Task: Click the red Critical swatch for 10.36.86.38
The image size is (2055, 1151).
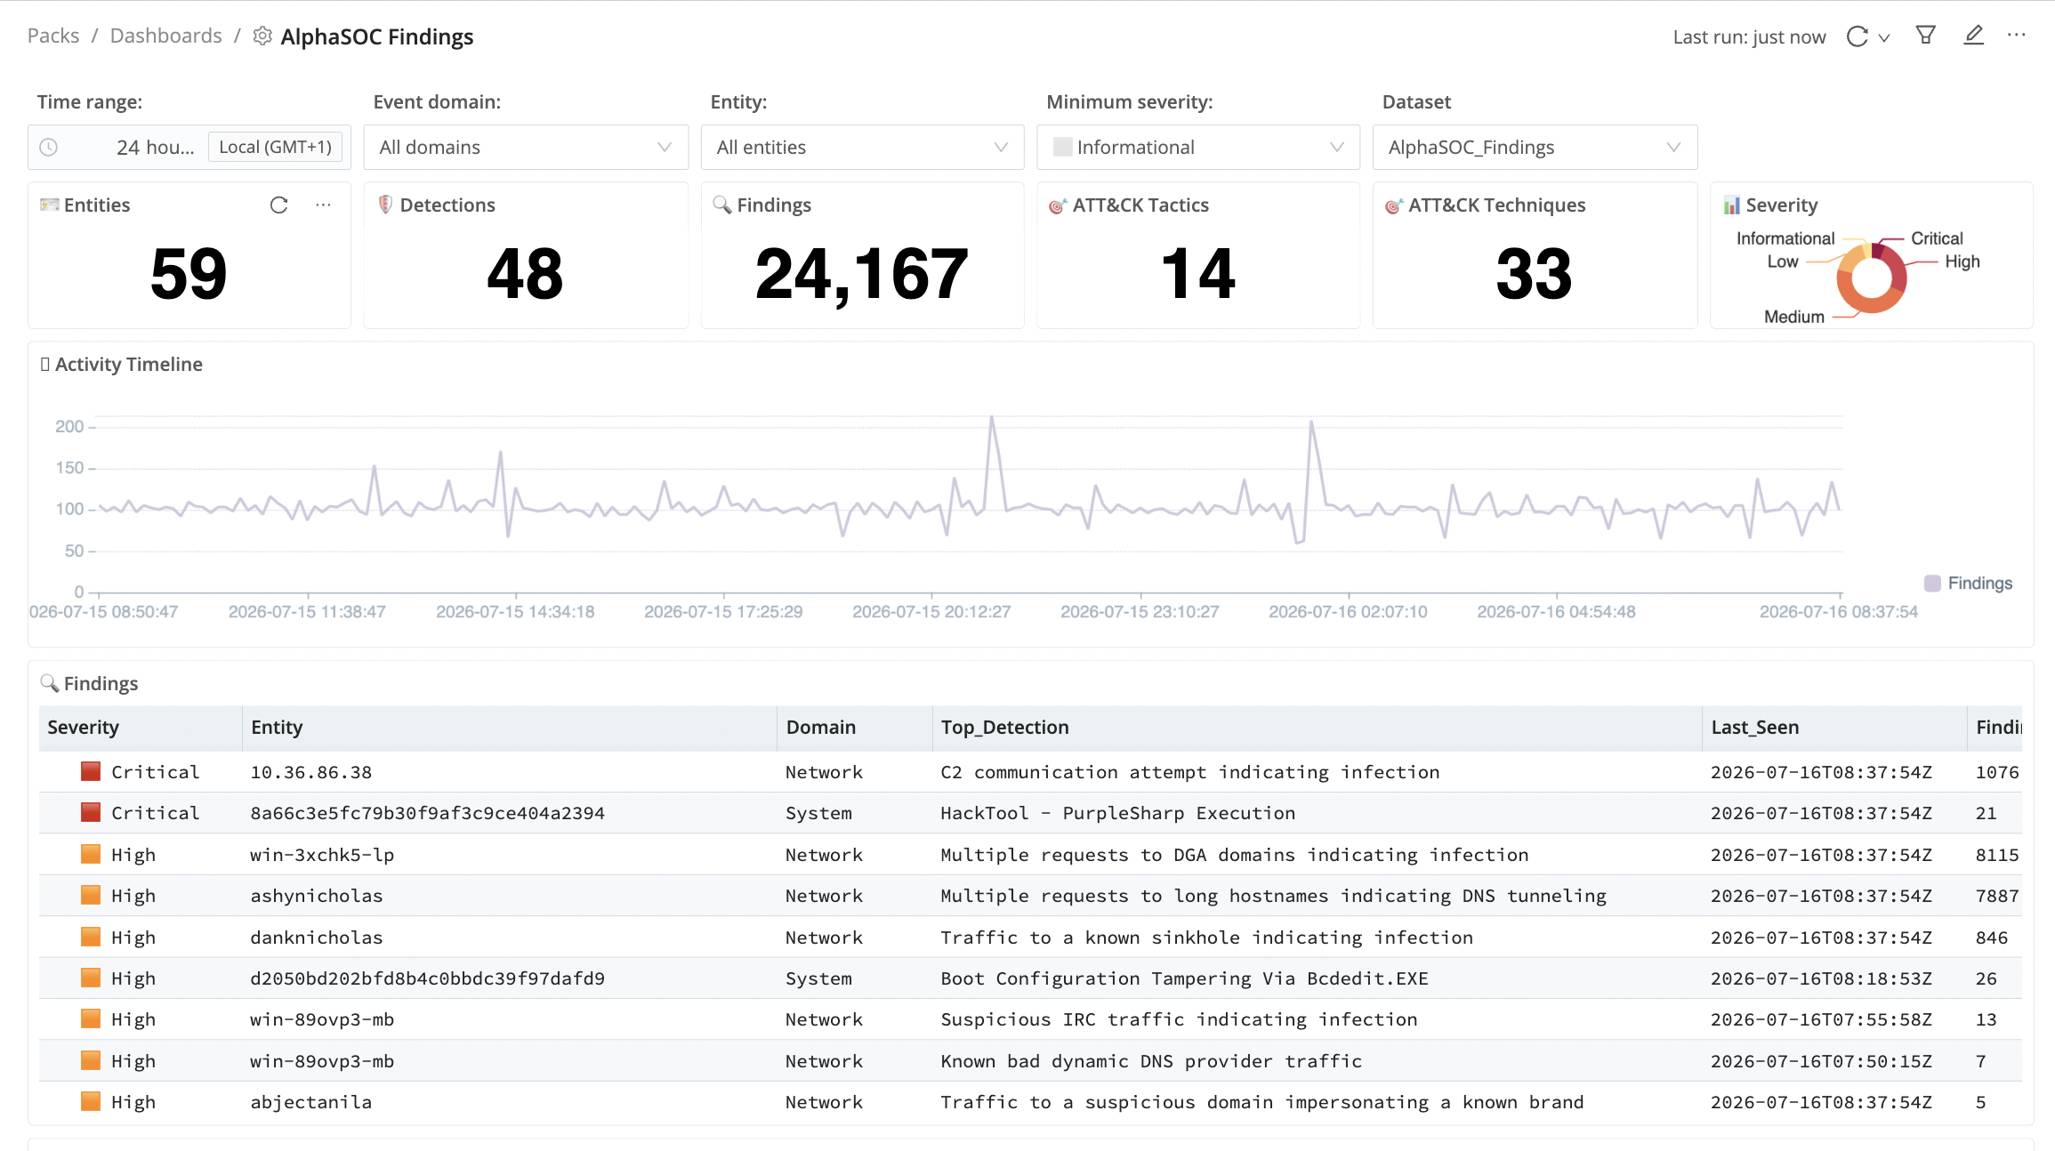Action: (x=90, y=771)
